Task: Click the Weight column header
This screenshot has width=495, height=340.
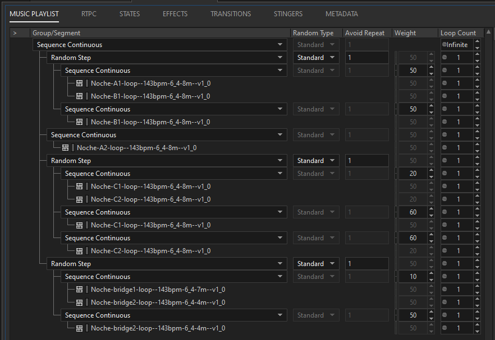Action: coord(415,33)
